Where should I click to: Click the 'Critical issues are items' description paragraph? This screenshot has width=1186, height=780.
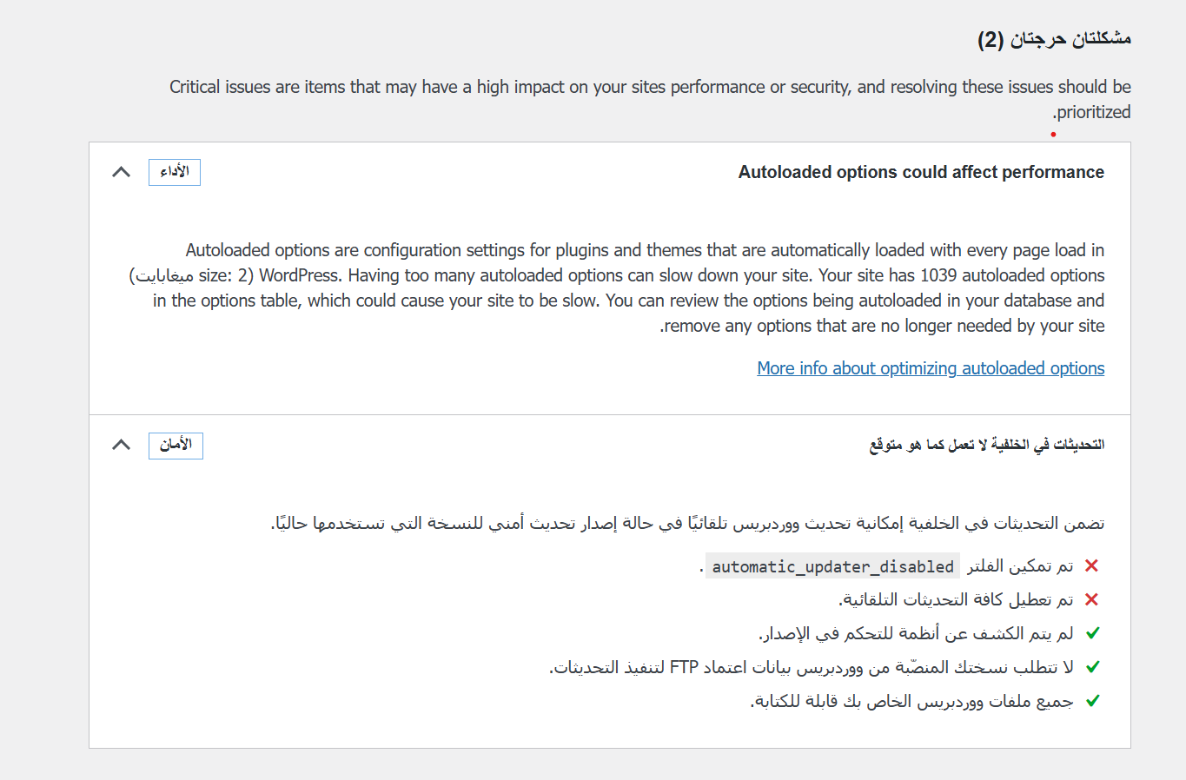pos(650,88)
